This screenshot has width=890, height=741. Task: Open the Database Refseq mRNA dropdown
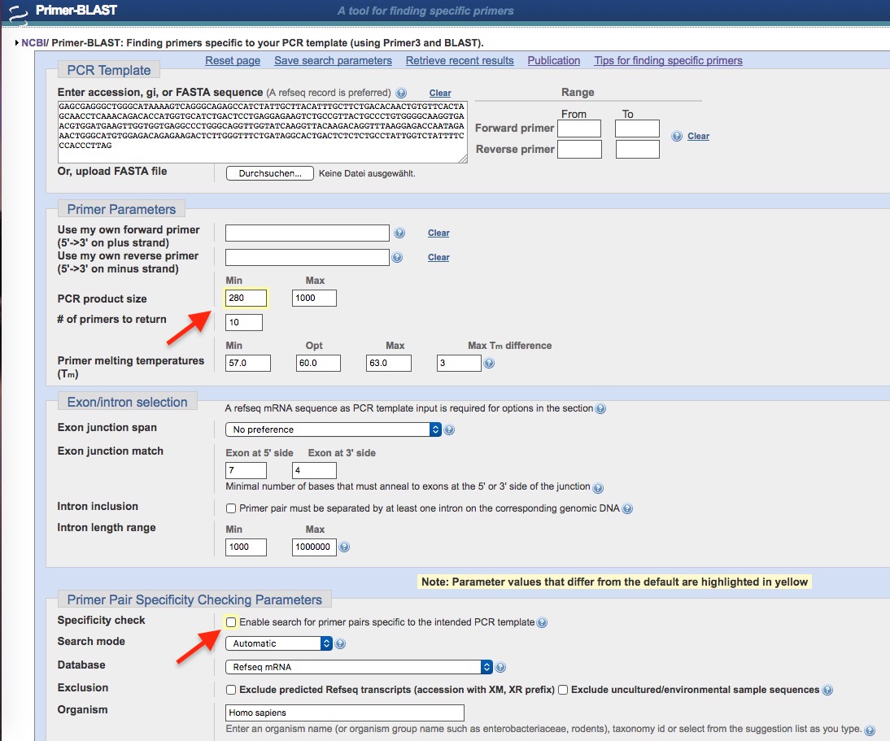pos(359,667)
